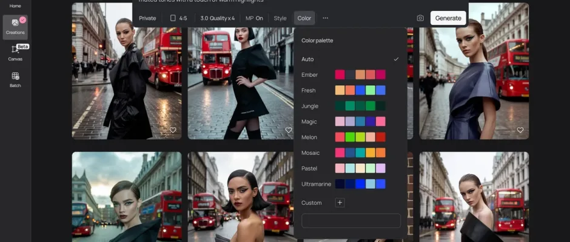Add a custom color palette plus
Viewport: 570px width, 242px height.
click(340, 203)
